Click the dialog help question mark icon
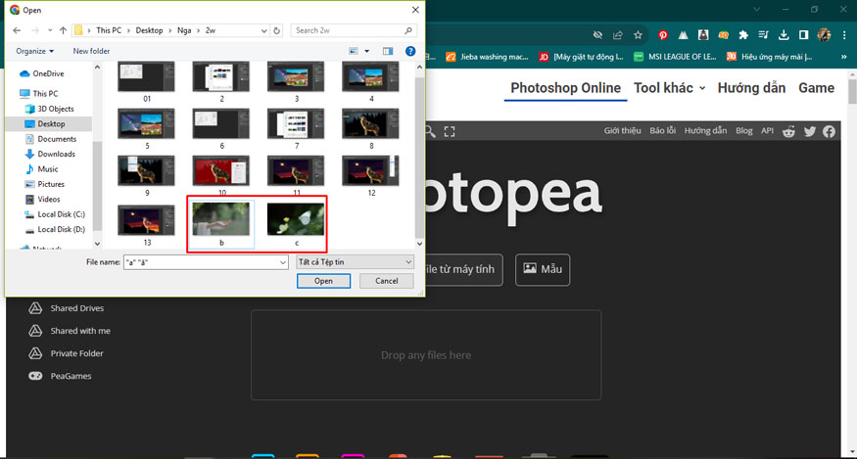This screenshot has height=459, width=857. (x=410, y=51)
